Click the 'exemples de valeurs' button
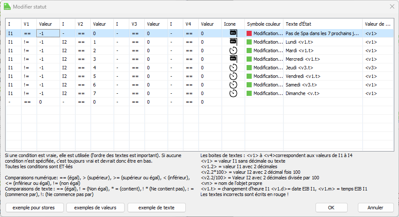The height and width of the screenshot is (217, 399). (x=95, y=208)
